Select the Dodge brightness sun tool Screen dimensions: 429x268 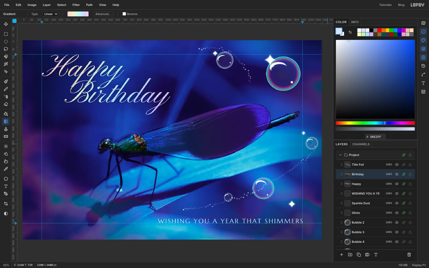[6, 146]
